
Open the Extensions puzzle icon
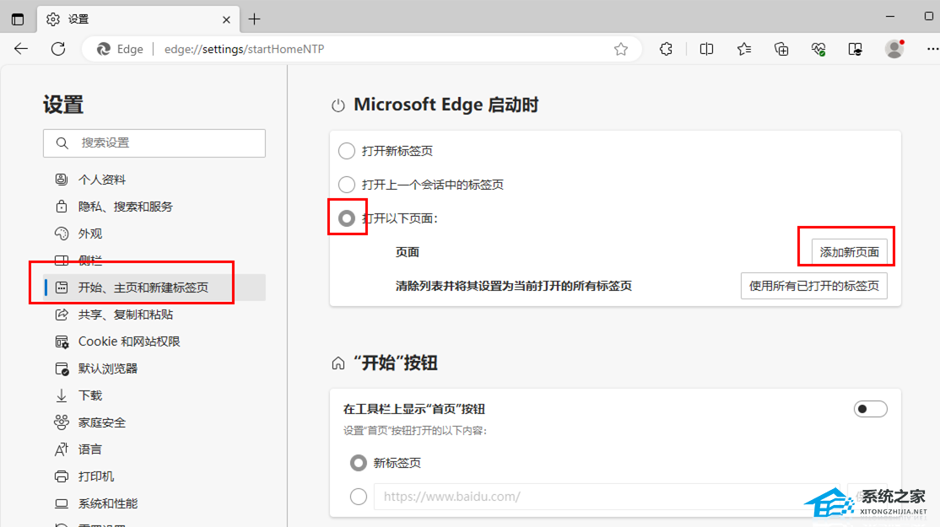click(666, 49)
